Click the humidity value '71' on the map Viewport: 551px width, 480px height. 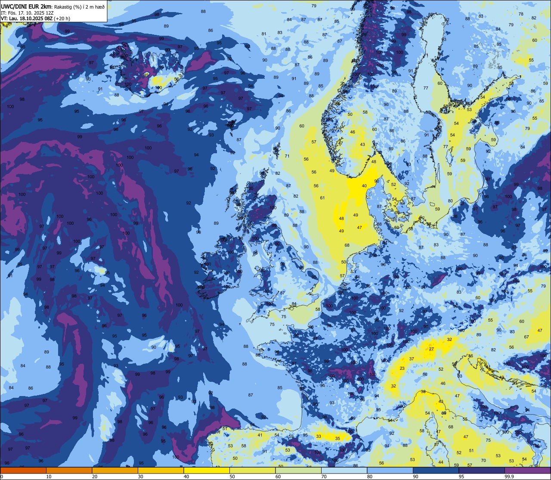coord(287,156)
